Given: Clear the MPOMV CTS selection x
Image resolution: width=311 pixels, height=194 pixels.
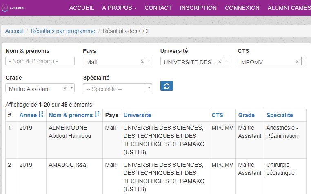Looking at the screenshot, I should click(297, 62).
